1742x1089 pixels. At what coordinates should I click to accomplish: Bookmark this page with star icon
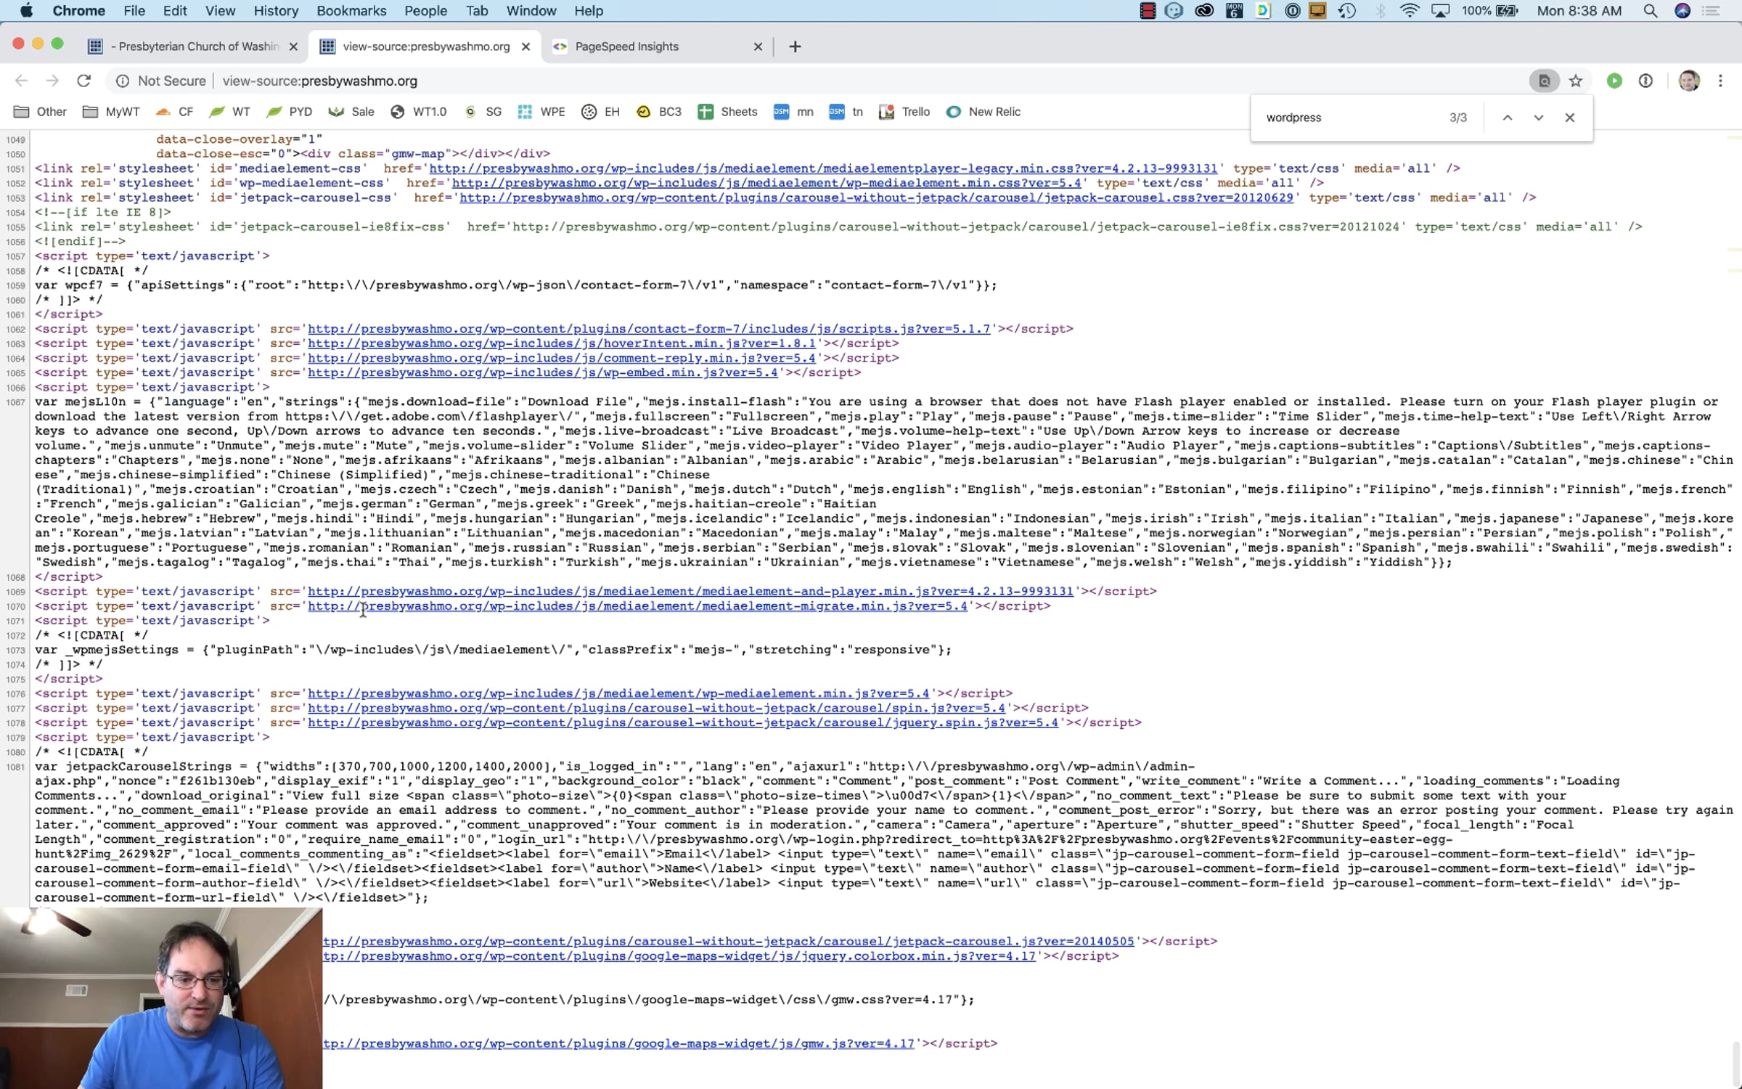coord(1575,81)
